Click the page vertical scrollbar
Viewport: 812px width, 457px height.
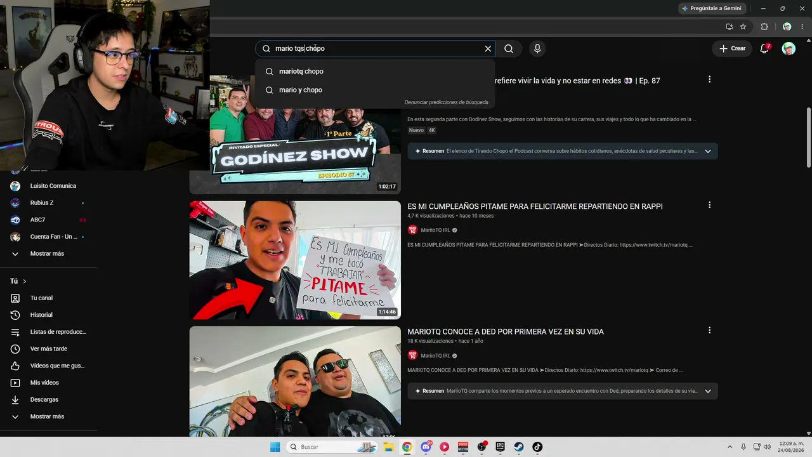808,137
